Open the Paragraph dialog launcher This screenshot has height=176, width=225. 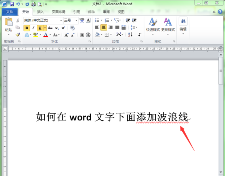[141, 42]
